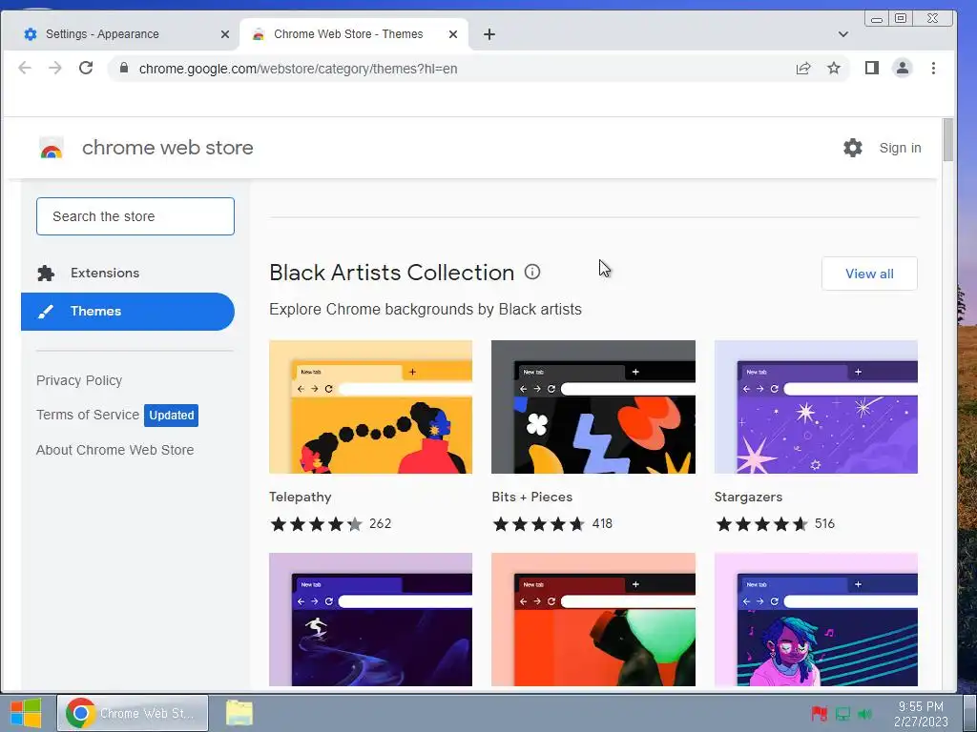
Task: Open the theme with blue-haired character
Action: tap(816, 620)
